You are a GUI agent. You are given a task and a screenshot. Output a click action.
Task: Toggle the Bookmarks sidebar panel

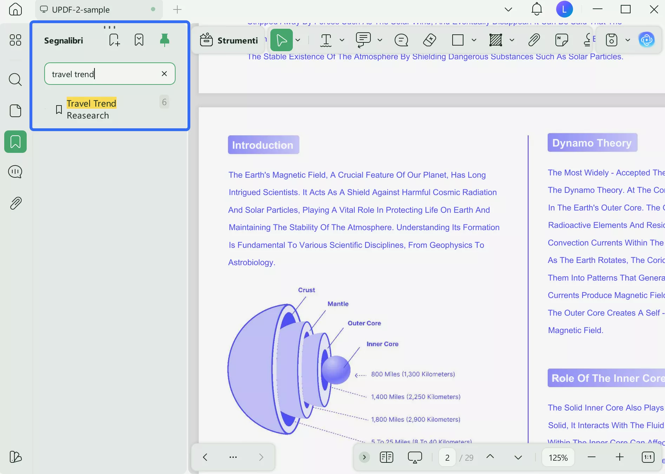[15, 142]
